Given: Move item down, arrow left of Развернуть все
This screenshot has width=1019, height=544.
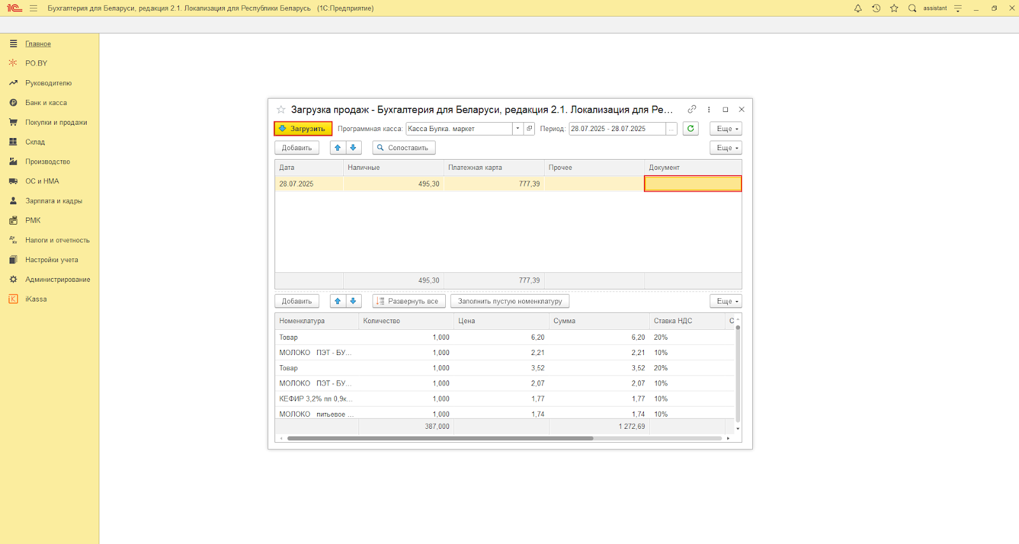Looking at the screenshot, I should tap(353, 301).
